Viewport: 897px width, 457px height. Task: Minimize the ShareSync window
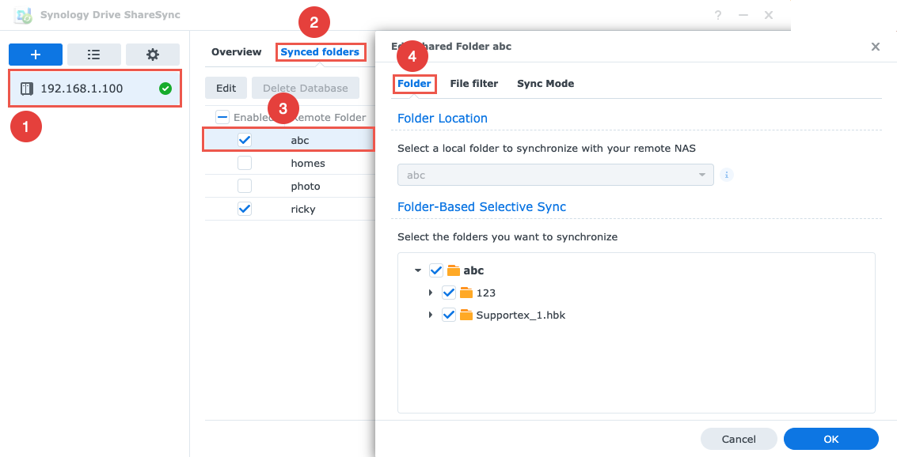(x=743, y=16)
